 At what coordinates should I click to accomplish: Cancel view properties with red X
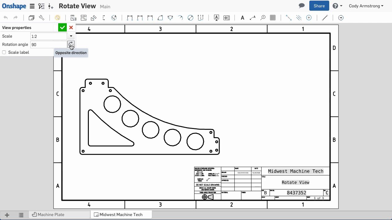pyautogui.click(x=71, y=28)
